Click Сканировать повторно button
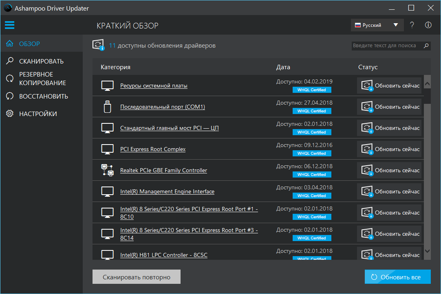The width and height of the screenshot is (441, 294). click(137, 277)
